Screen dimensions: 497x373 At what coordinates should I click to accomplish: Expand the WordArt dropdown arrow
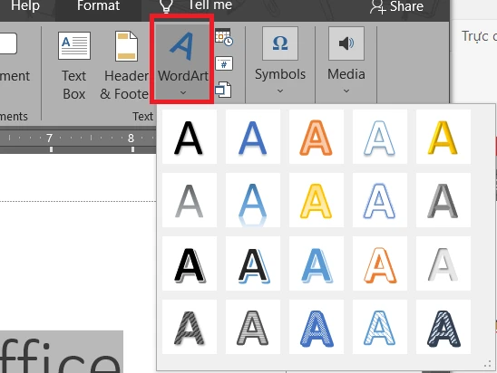pos(183,92)
